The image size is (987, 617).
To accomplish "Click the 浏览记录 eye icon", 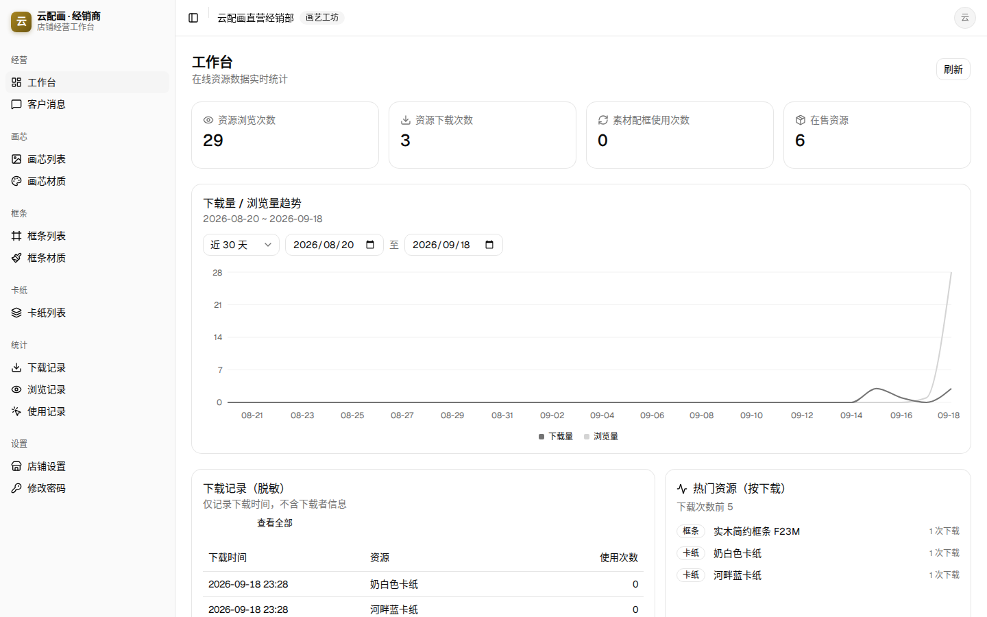I will (16, 389).
